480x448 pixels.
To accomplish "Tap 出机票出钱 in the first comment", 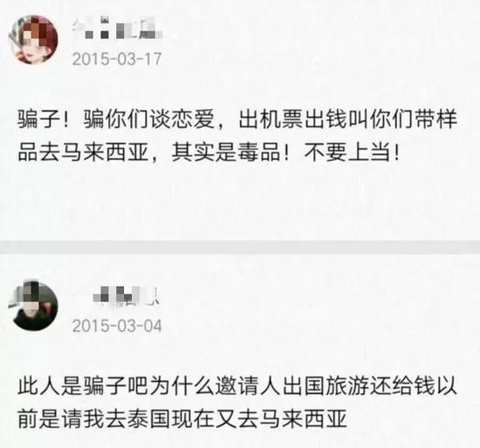I will [293, 119].
